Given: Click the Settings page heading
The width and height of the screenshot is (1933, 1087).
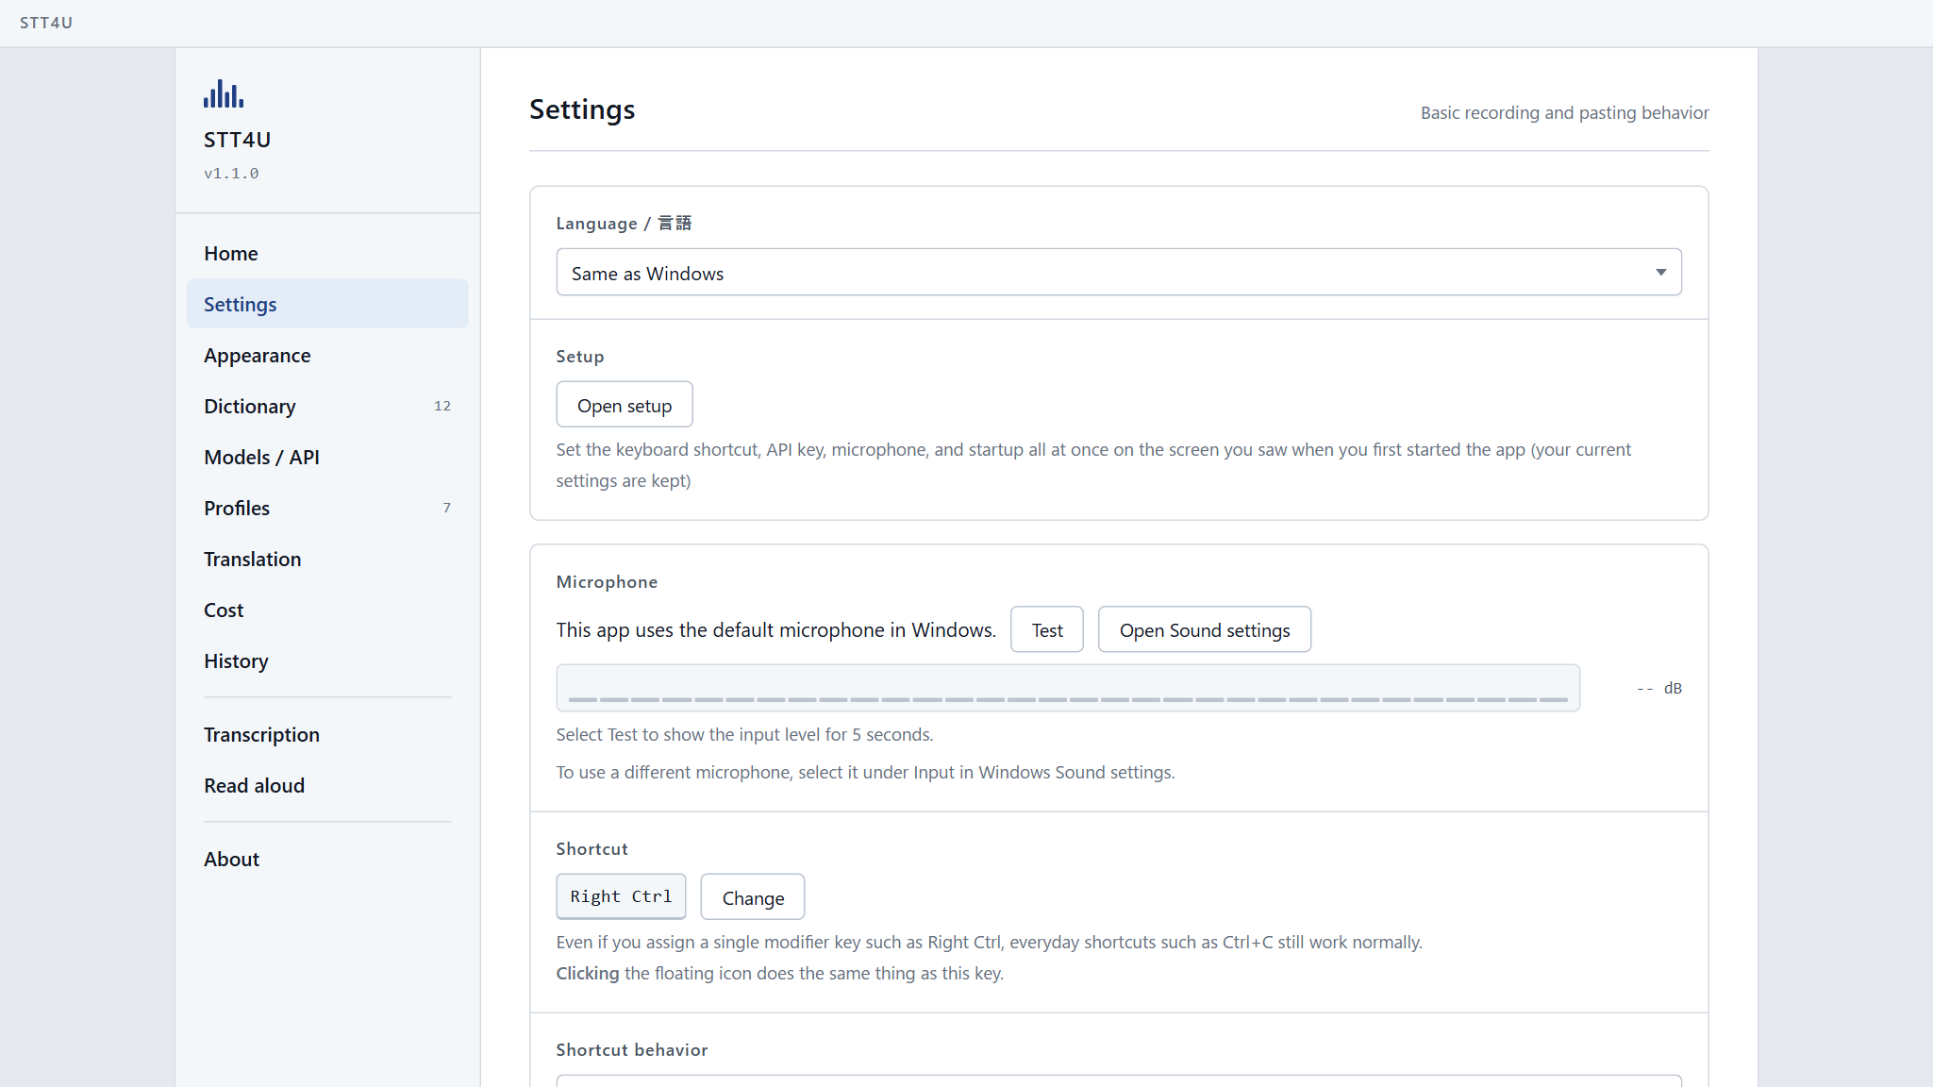Looking at the screenshot, I should click(582, 109).
